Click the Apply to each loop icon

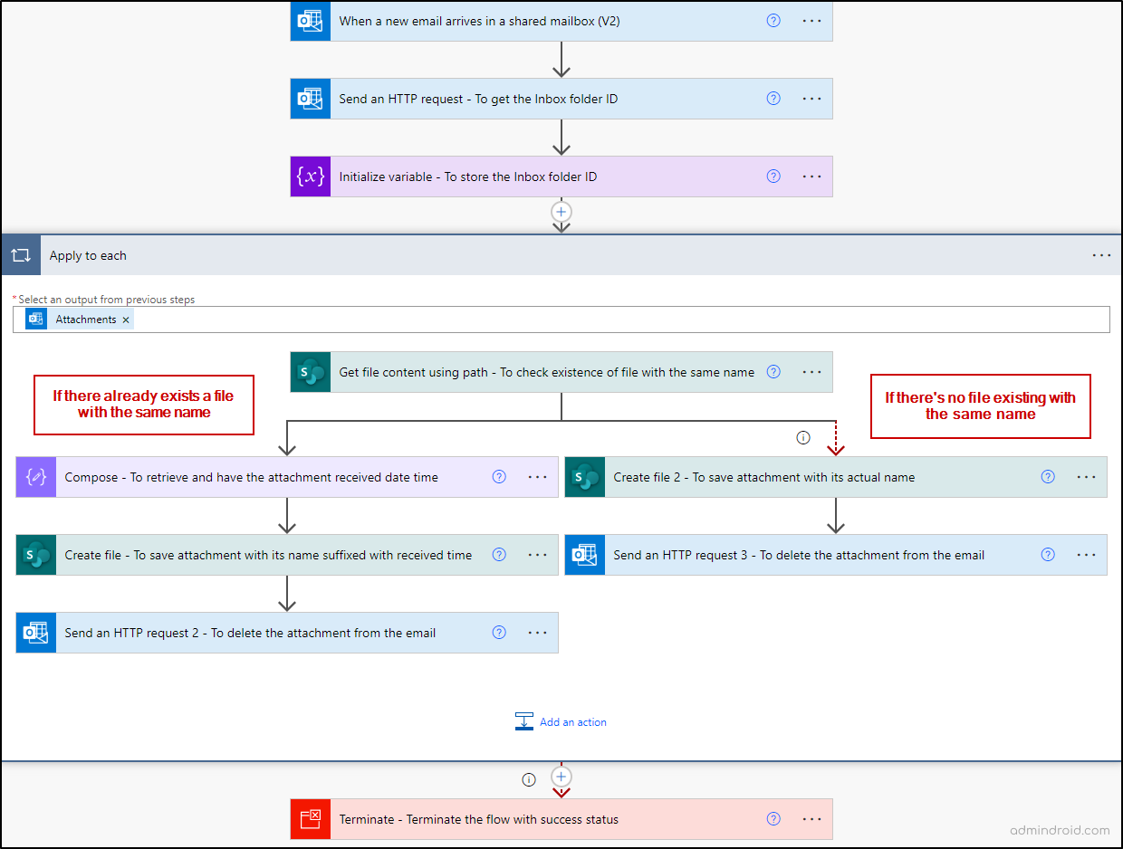(21, 255)
